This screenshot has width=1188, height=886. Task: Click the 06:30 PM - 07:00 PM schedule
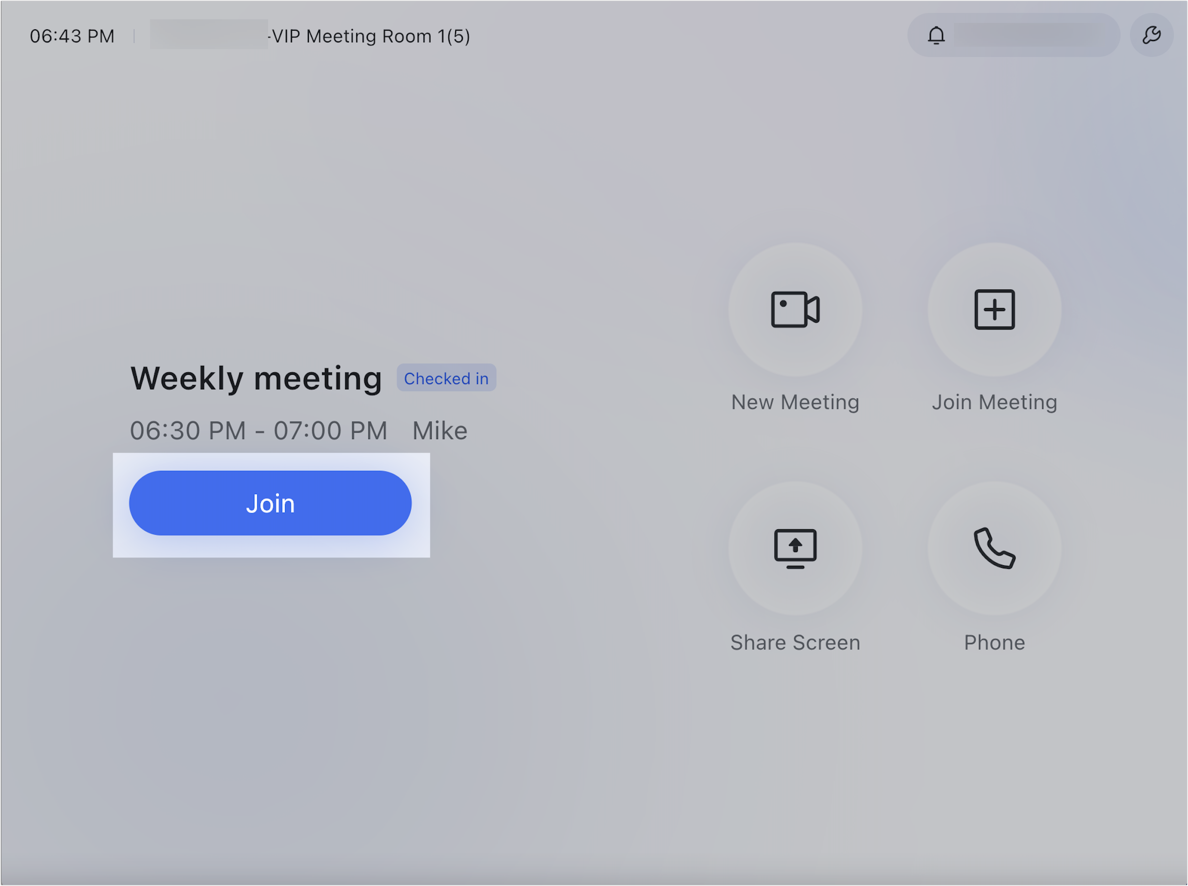coord(258,431)
